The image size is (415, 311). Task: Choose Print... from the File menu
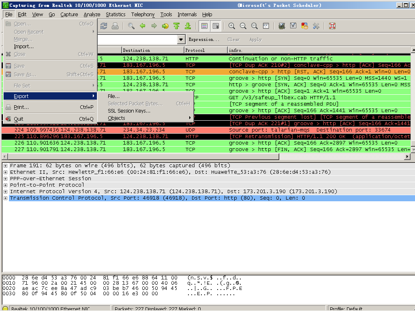point(50,107)
